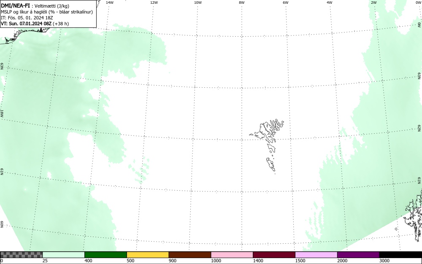Viewport: 422px width, 264px height.
Task: Click the DMI/NEA-FI title text
Action: pos(15,5)
